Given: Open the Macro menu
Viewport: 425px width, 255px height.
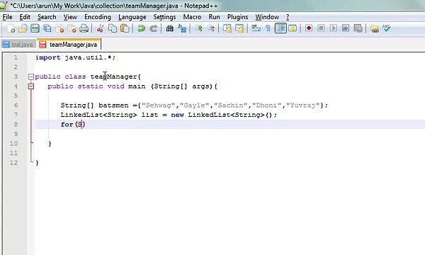Looking at the screenshot, I should tap(192, 17).
